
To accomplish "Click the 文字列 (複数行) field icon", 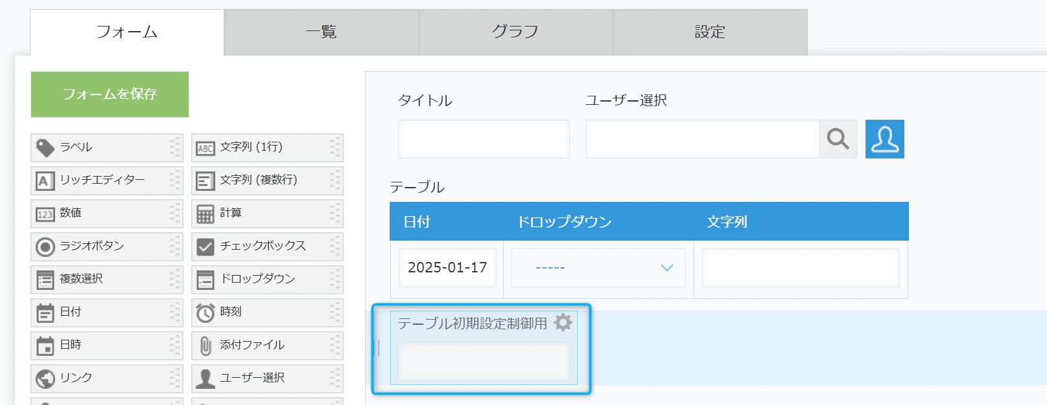I will point(206,181).
